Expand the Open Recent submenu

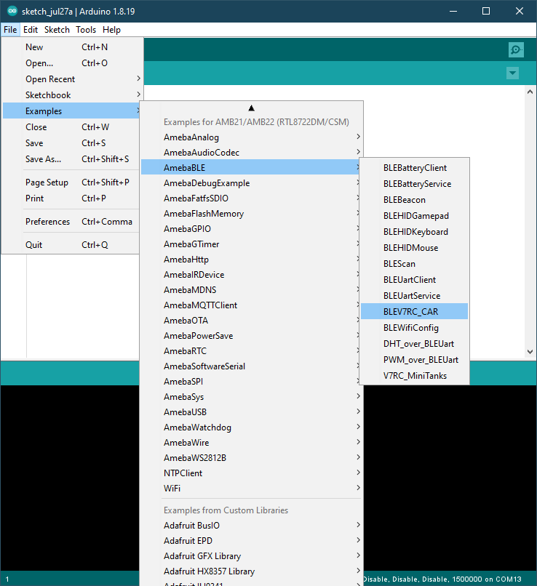(x=71, y=79)
